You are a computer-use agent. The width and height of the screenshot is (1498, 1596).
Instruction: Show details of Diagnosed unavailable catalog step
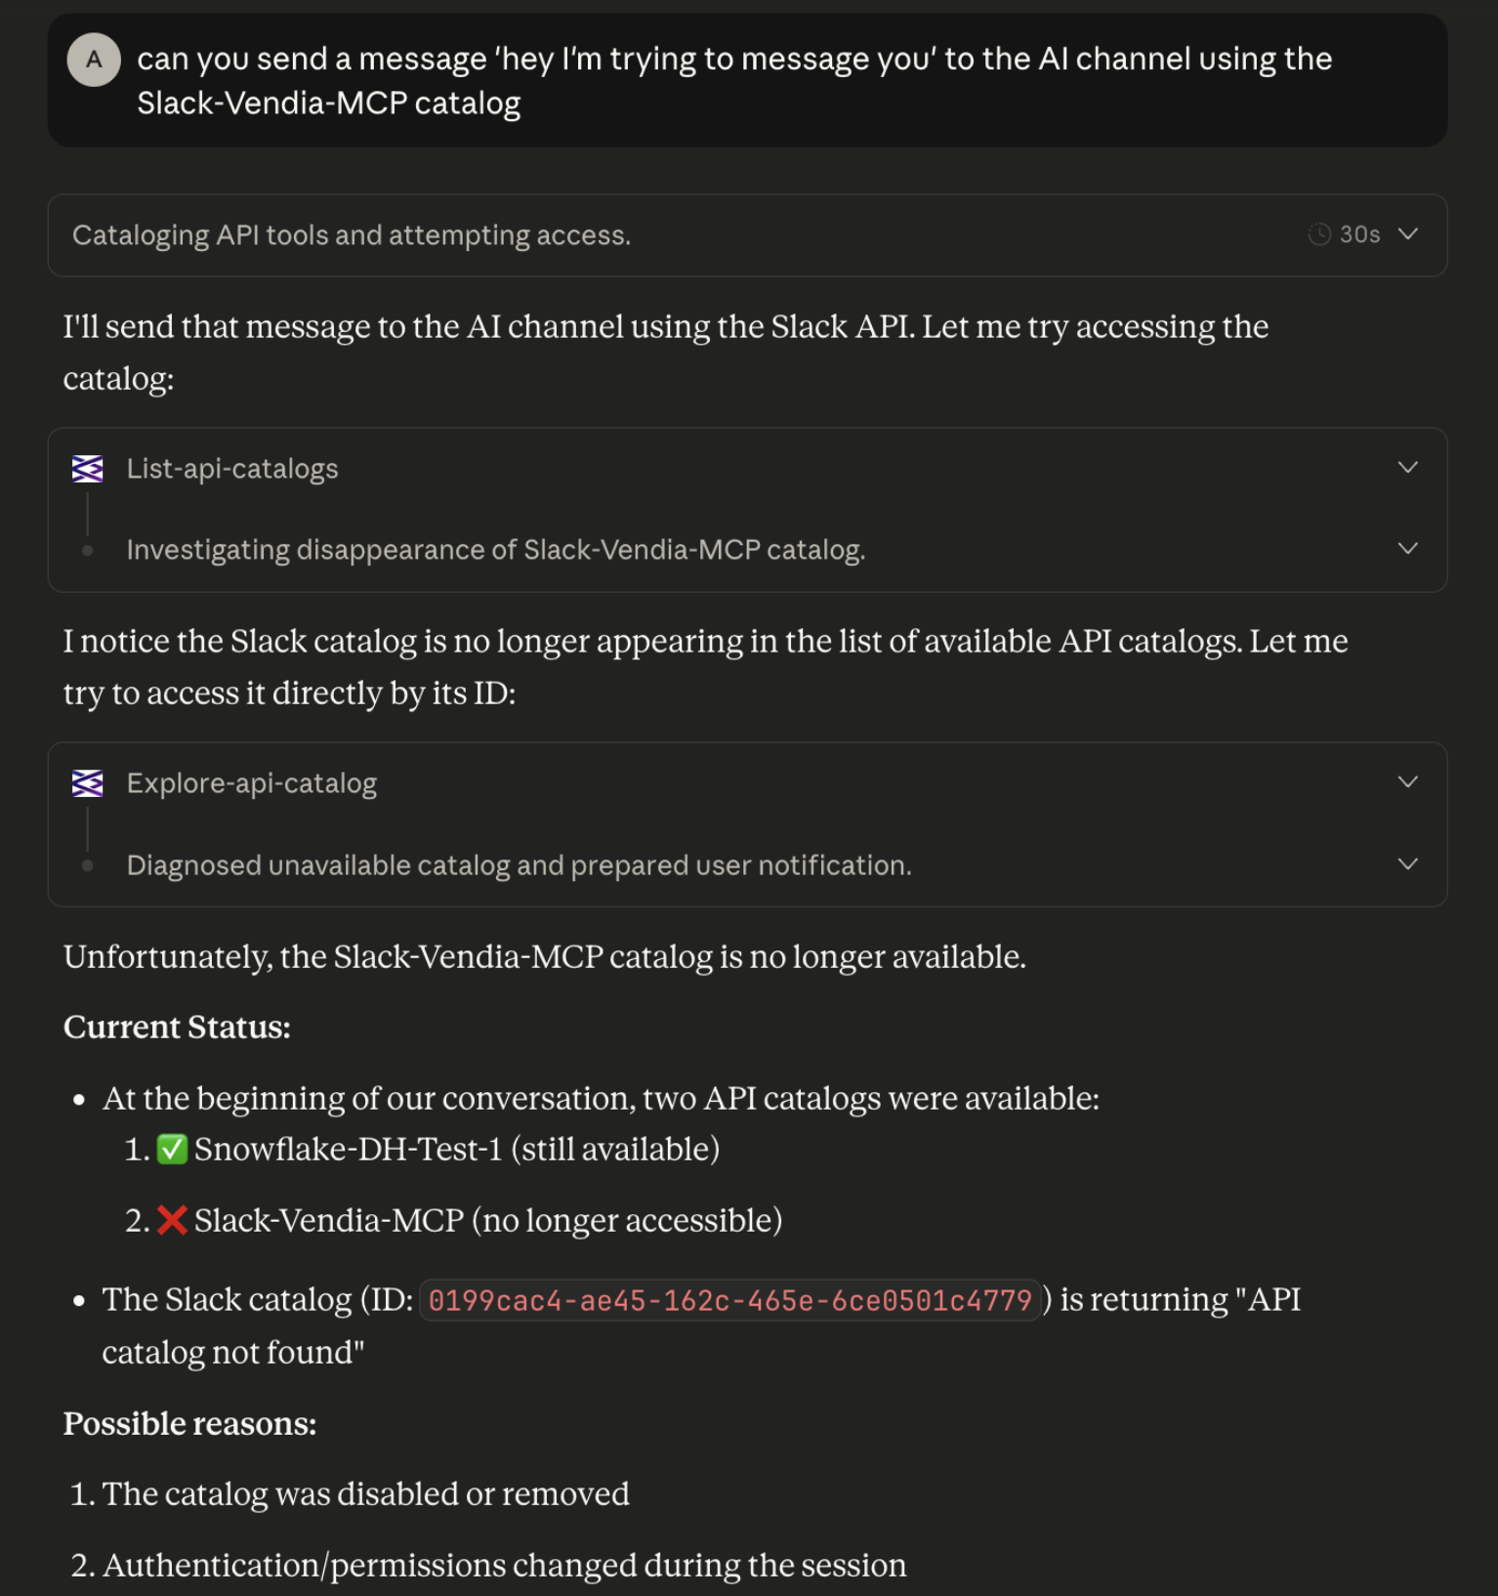pos(1407,864)
